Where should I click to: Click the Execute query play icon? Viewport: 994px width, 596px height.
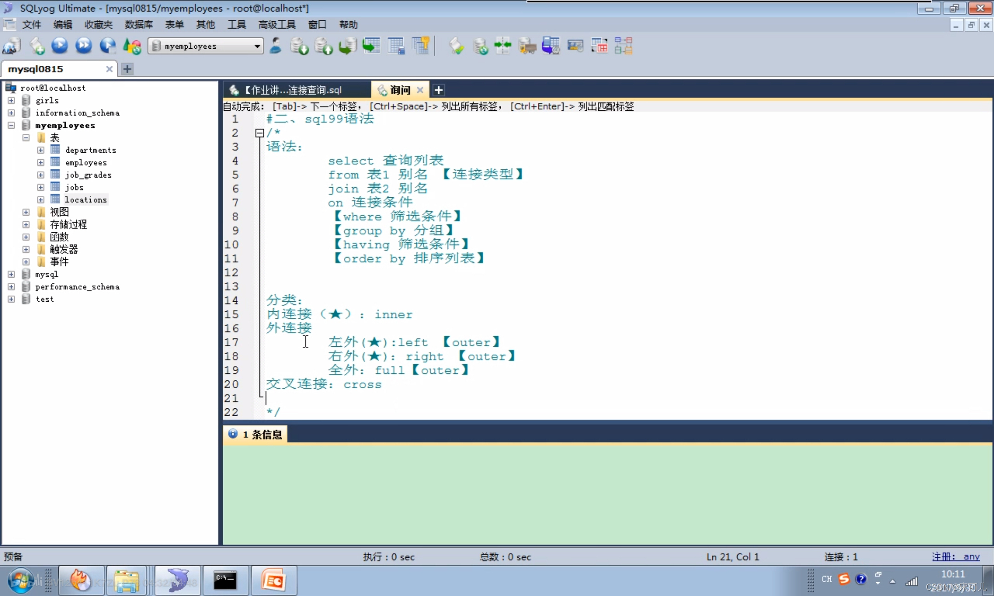(60, 46)
